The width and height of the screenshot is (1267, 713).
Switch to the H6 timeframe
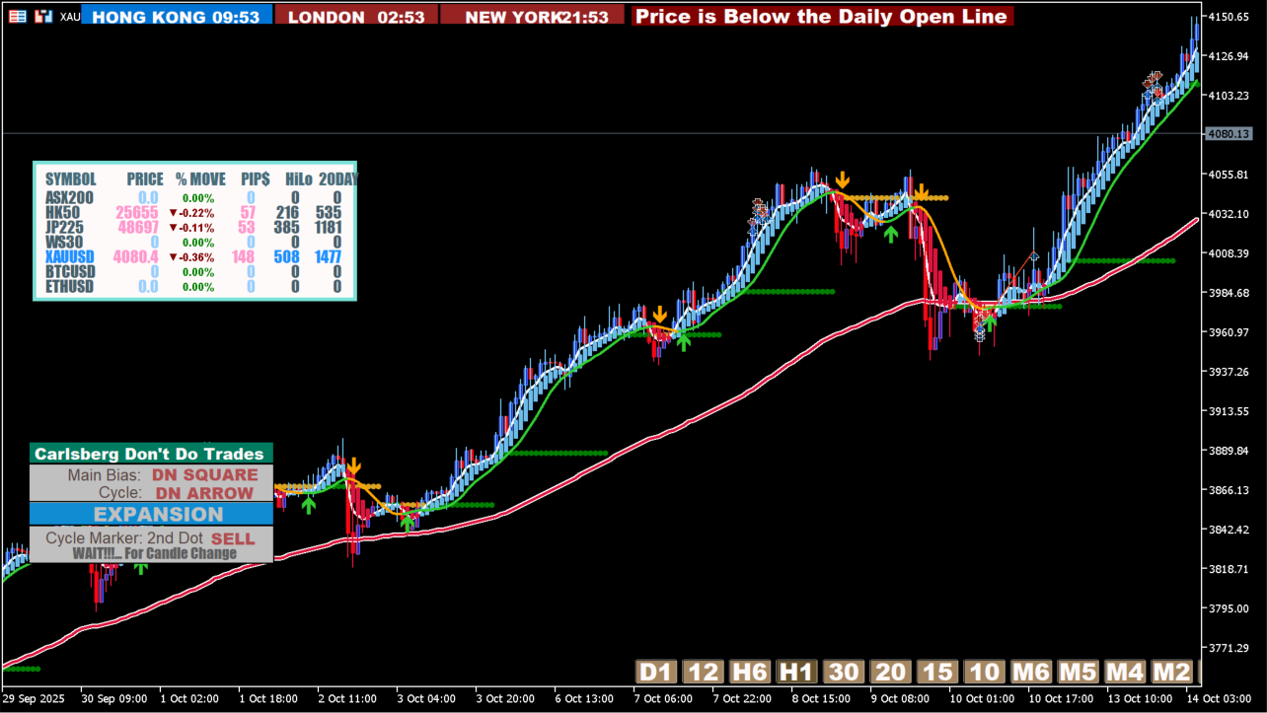pyautogui.click(x=750, y=673)
